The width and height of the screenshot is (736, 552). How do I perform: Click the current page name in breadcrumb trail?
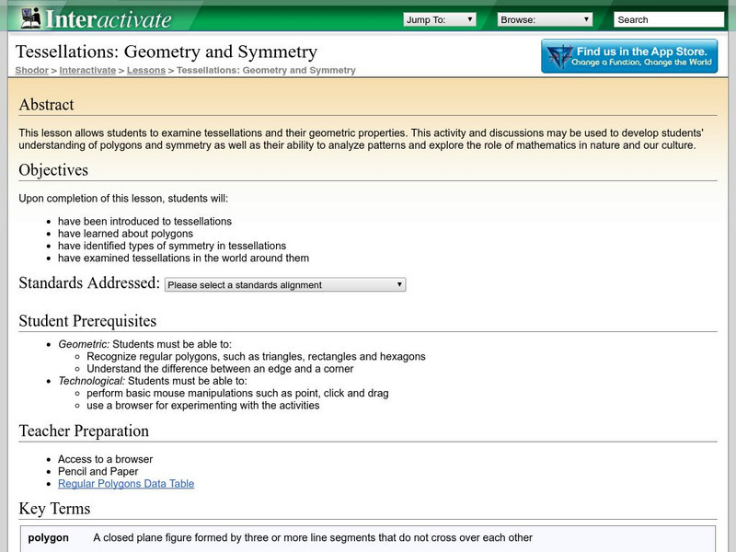point(266,70)
